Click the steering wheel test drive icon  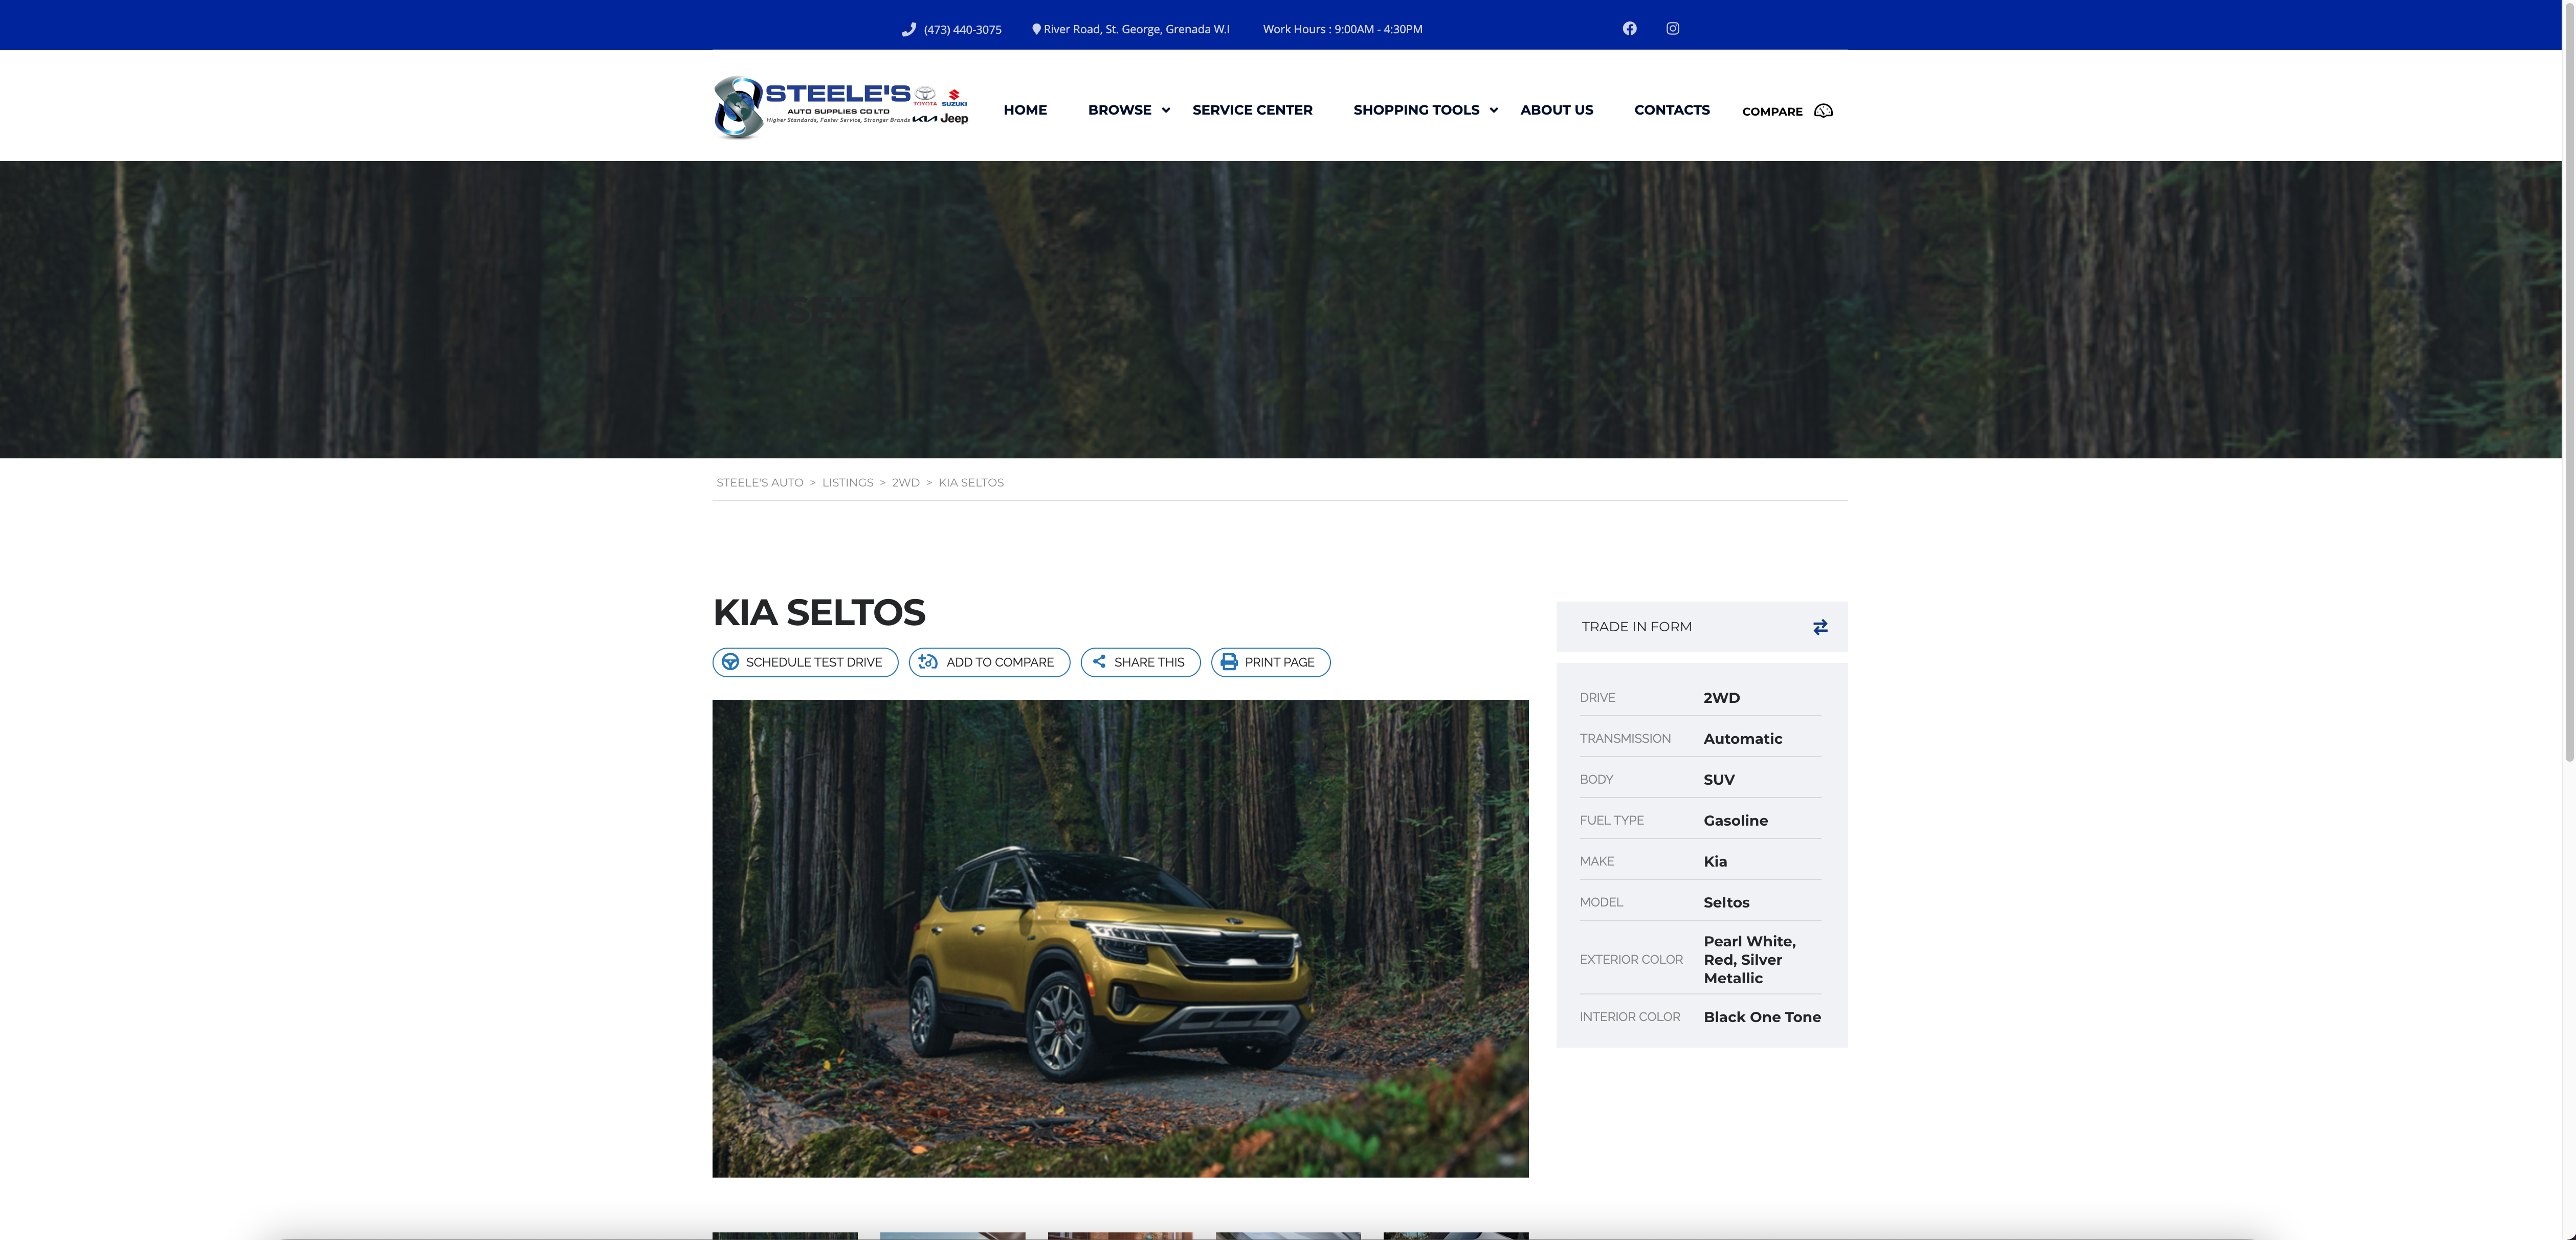(x=730, y=662)
